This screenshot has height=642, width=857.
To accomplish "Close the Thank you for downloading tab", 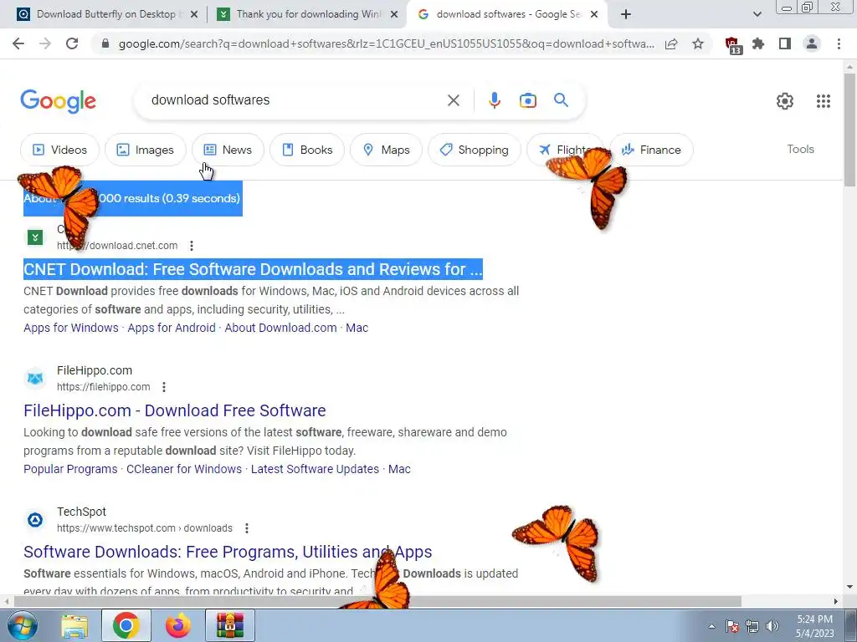I will click(394, 15).
